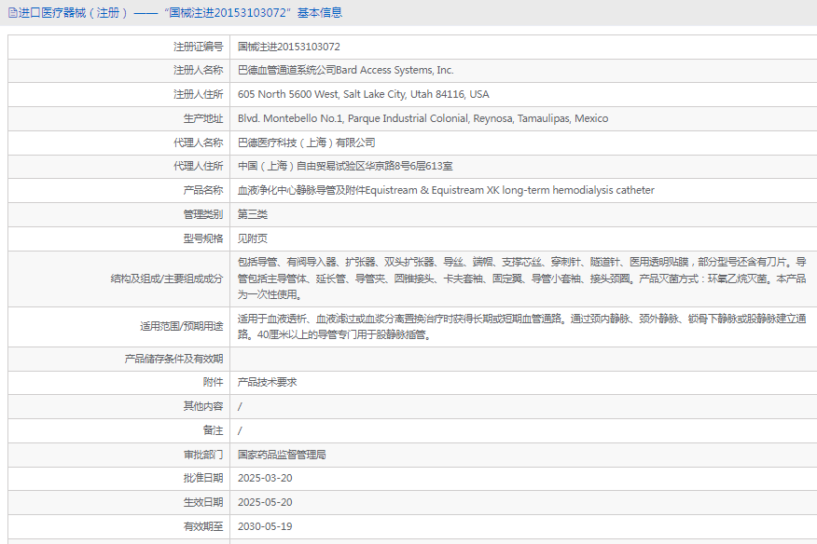The width and height of the screenshot is (817, 544).
Task: Click the 结构及组成/主要组成成分 label
Action: click(x=167, y=279)
